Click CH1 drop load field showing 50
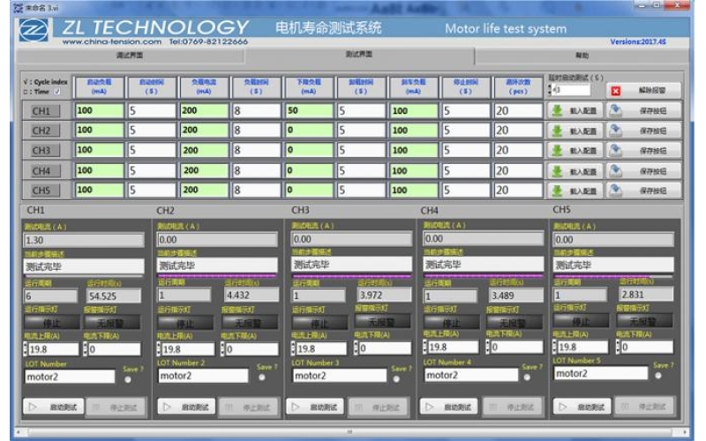This screenshot has height=441, width=706. click(308, 111)
